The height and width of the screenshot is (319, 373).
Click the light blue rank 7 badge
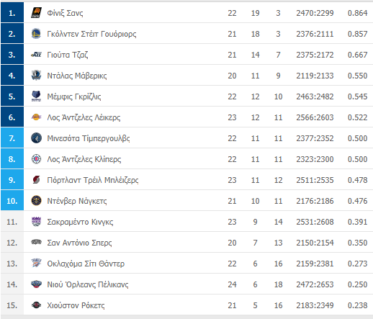click(x=12, y=138)
